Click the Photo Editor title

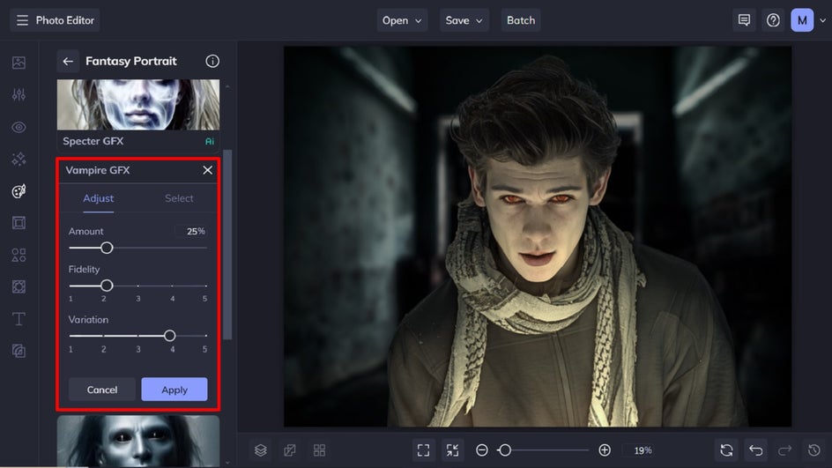click(x=64, y=20)
